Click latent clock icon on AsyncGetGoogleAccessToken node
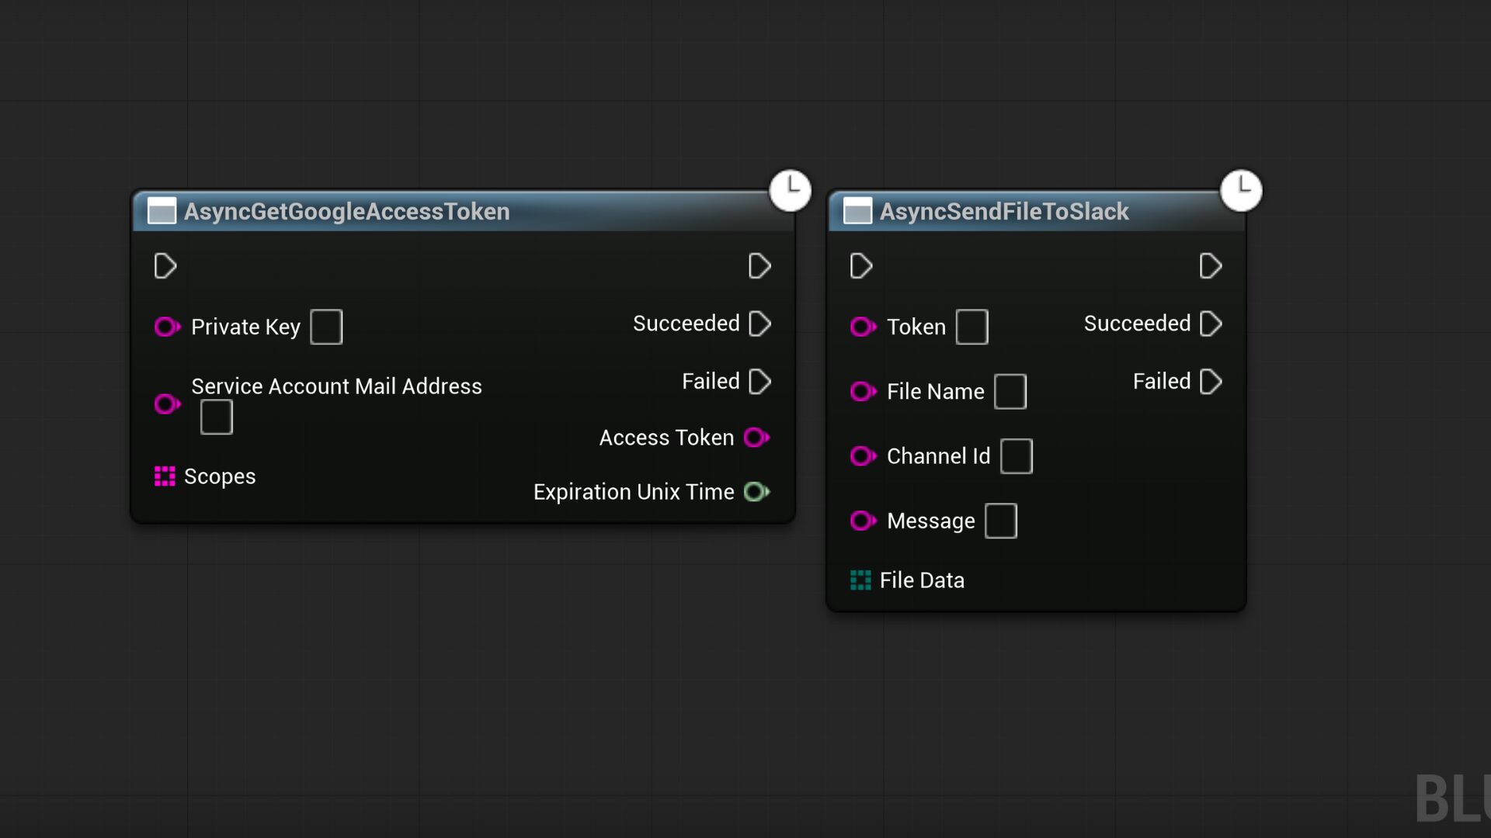The width and height of the screenshot is (1491, 838). point(791,190)
